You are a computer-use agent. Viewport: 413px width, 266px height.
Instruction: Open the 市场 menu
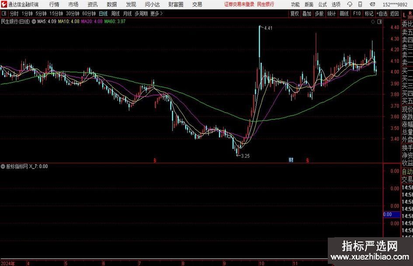coord(73,4)
